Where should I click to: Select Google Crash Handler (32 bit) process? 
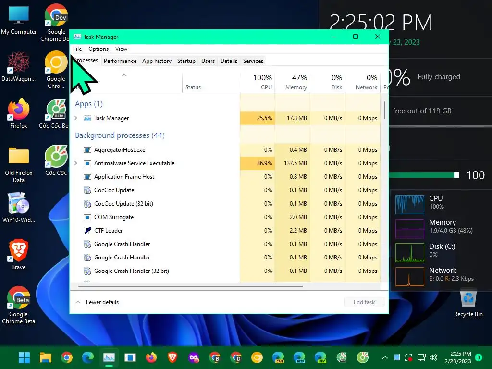225,271
